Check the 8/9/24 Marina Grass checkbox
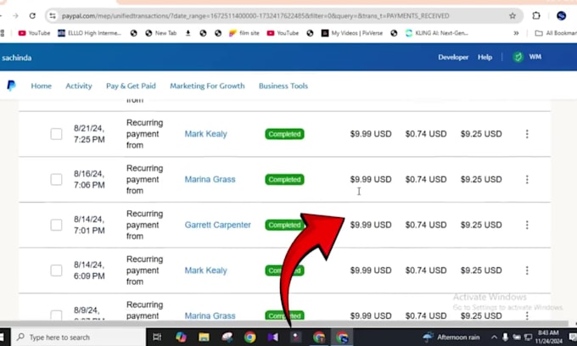Viewport: 577px width, 346px height. point(56,315)
